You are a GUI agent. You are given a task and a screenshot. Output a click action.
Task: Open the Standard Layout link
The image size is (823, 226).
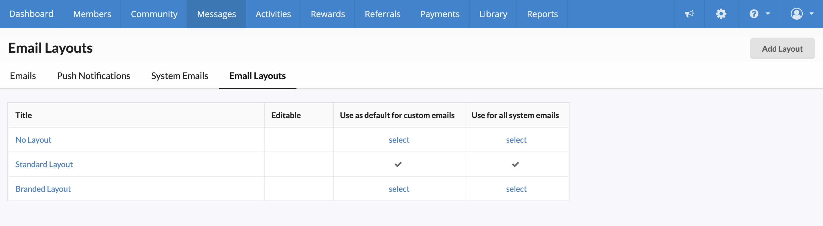44,164
